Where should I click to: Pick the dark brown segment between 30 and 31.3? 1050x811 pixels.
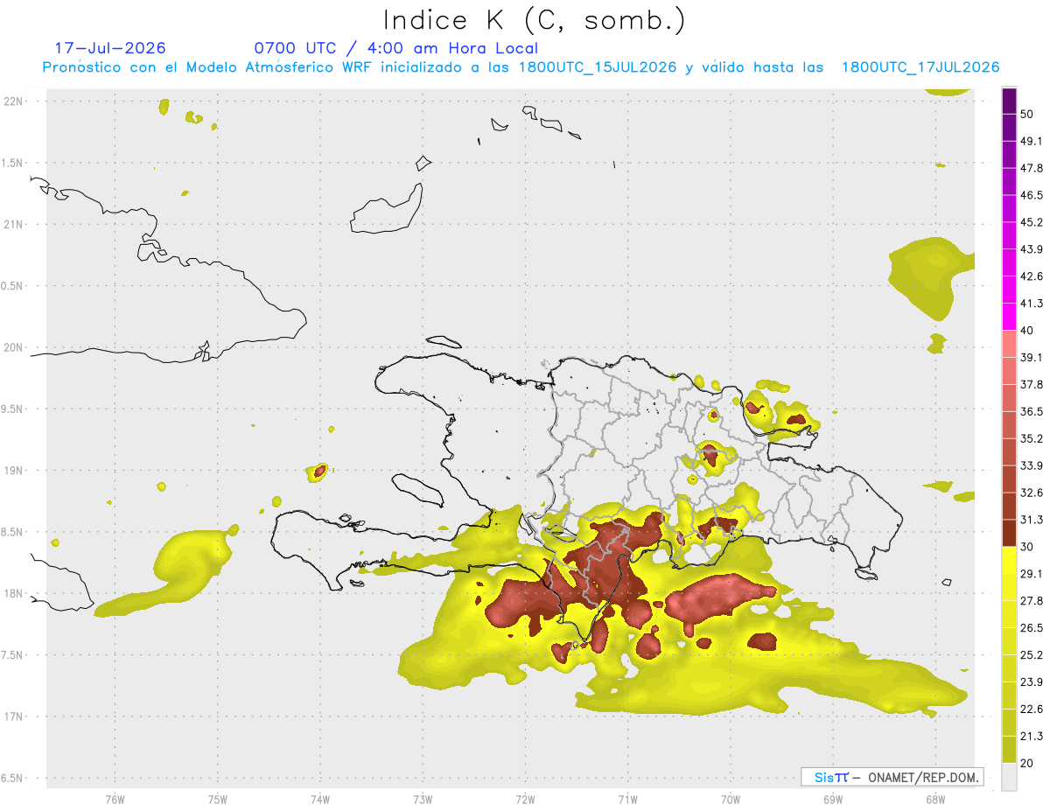point(1009,534)
